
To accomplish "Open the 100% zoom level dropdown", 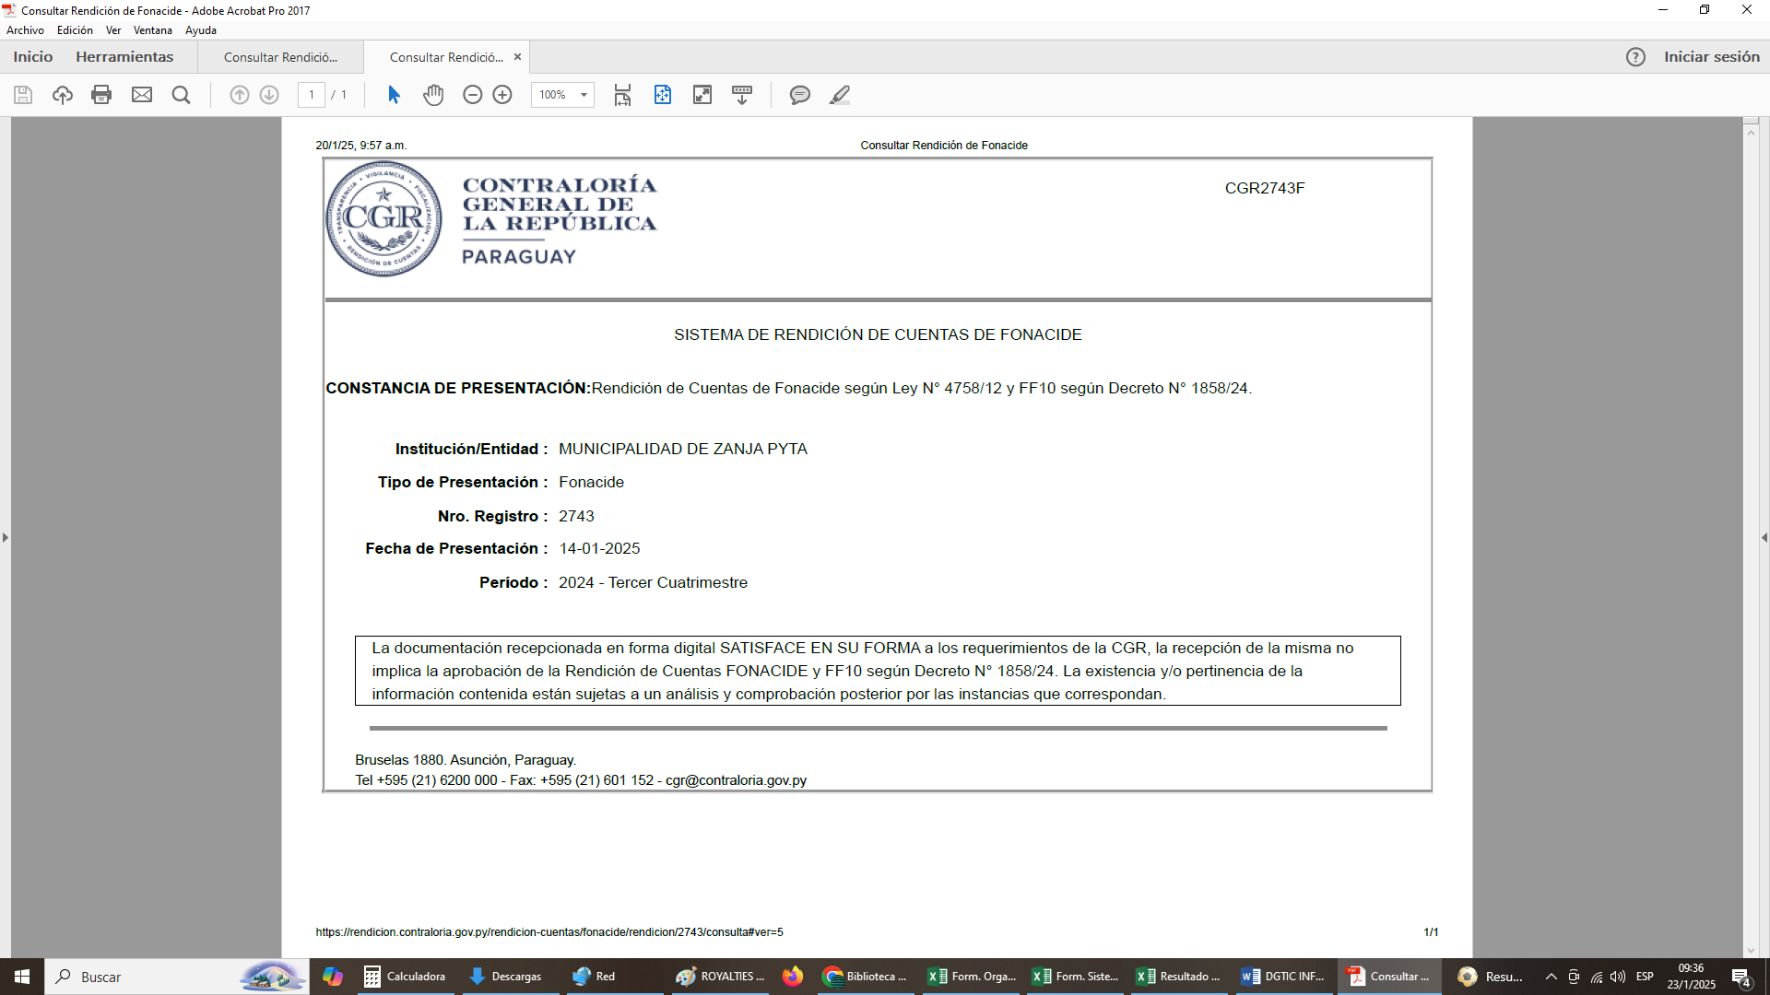I will [584, 95].
